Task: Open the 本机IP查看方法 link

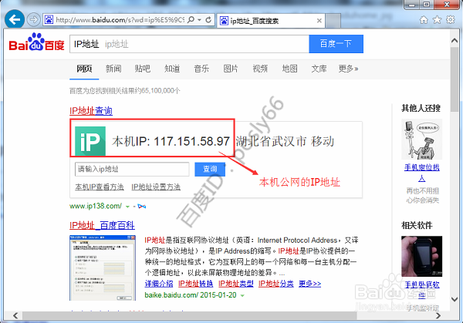Action: [x=100, y=187]
